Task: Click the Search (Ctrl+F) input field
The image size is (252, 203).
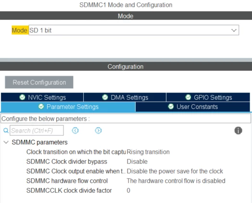Action: tap(37, 130)
